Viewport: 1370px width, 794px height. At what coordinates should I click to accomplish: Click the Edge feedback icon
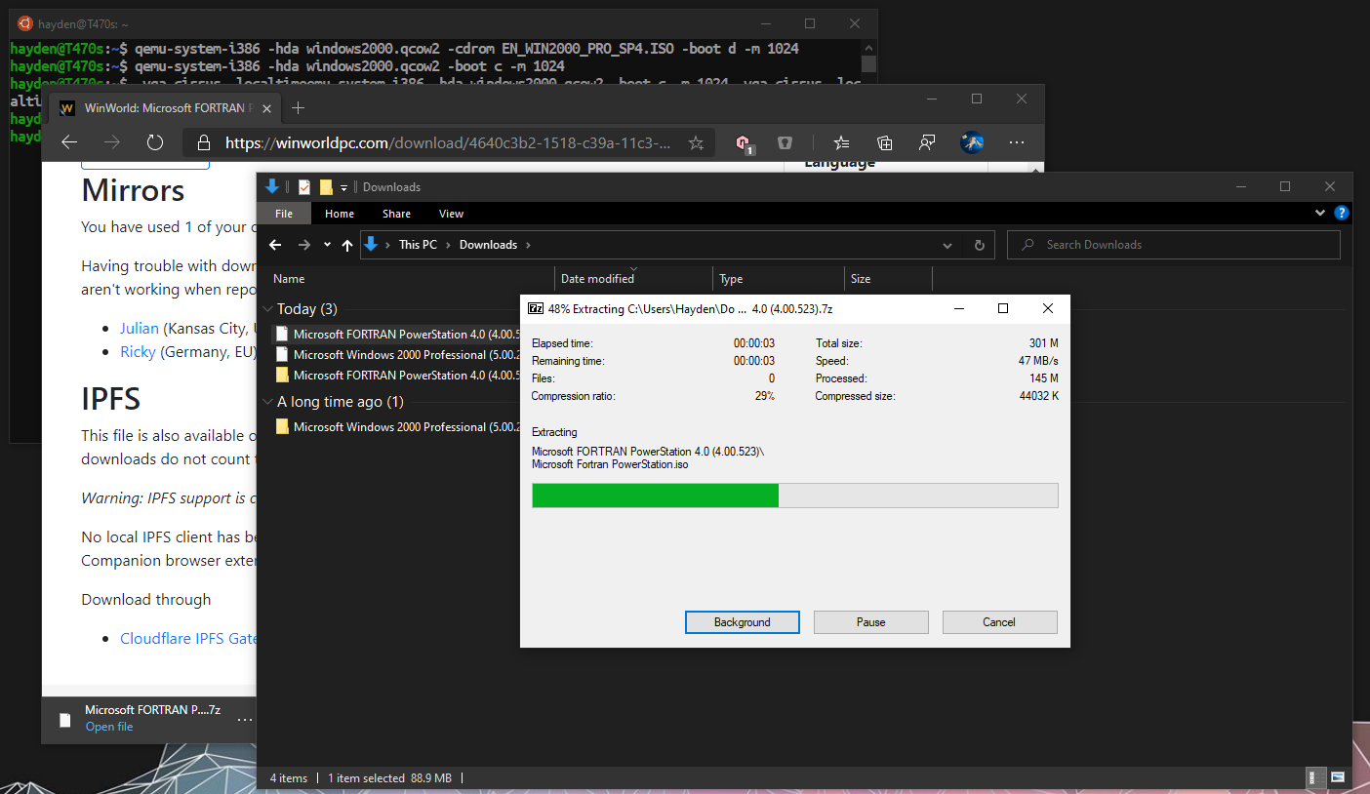point(928,142)
